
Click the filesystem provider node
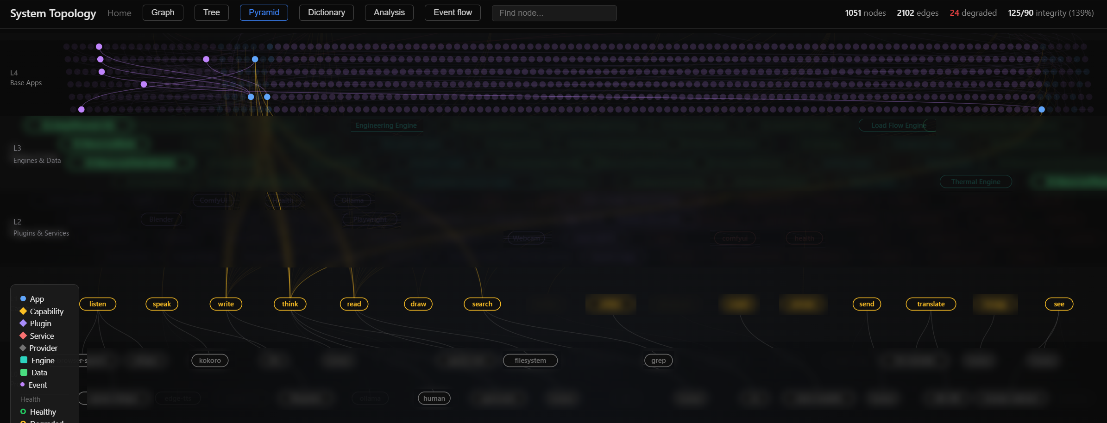530,361
